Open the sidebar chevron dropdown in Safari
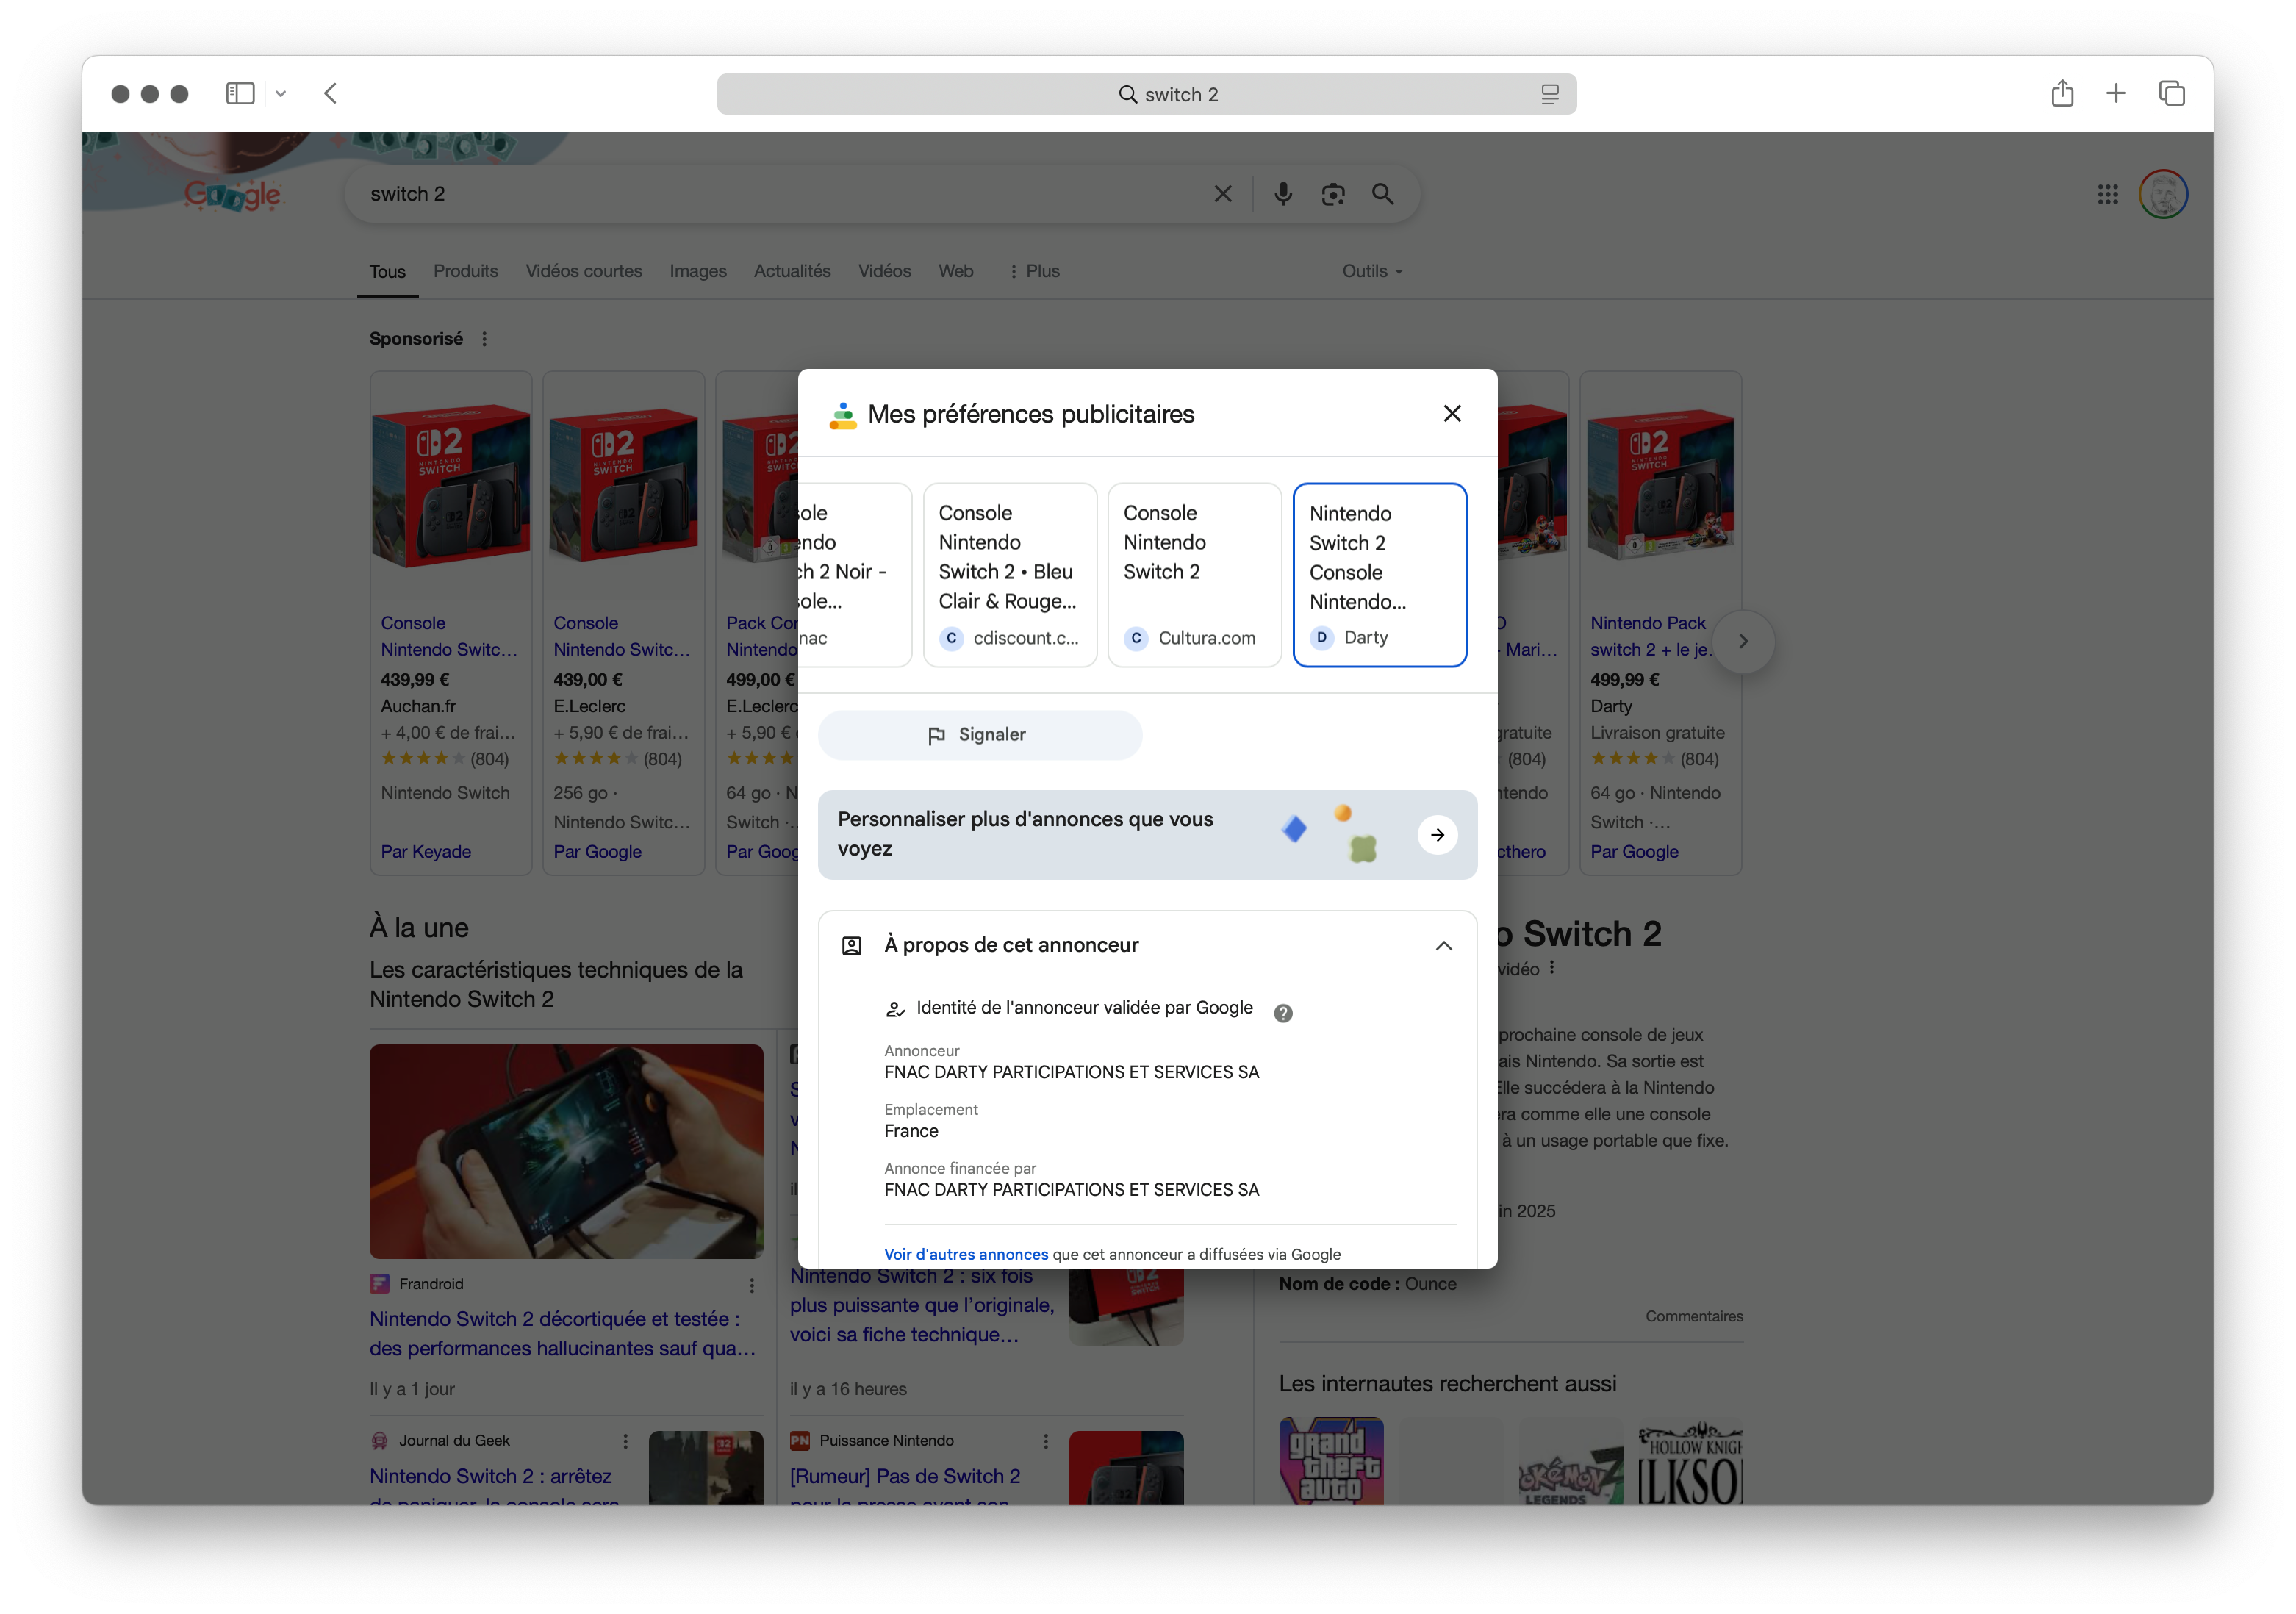2296x1614 pixels. coord(280,93)
